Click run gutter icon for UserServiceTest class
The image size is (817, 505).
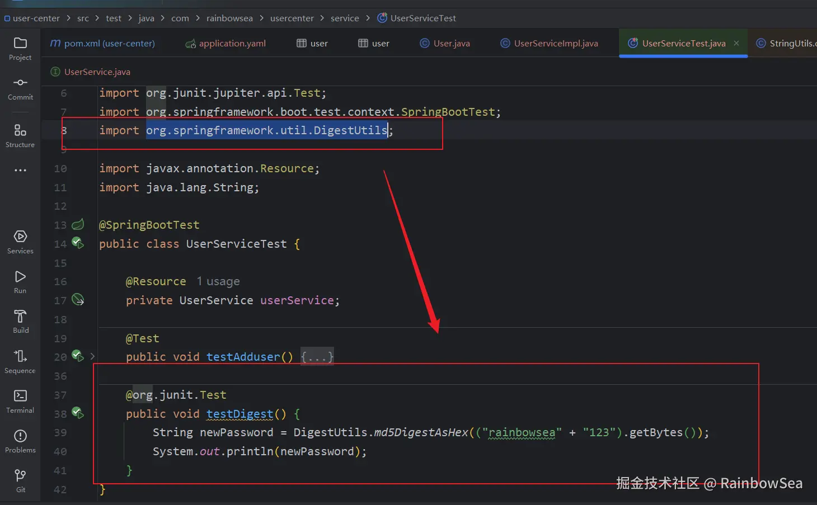point(78,243)
